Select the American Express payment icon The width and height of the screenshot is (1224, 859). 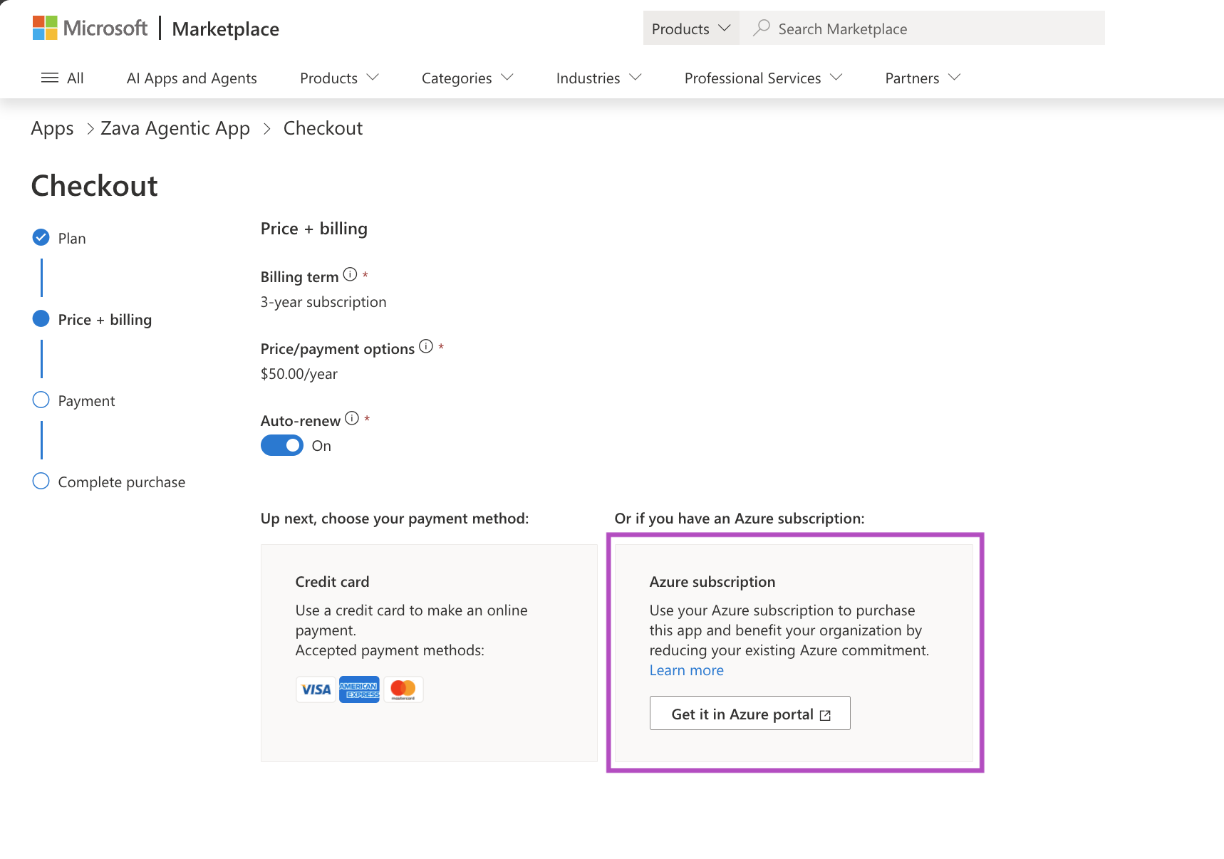(x=359, y=689)
